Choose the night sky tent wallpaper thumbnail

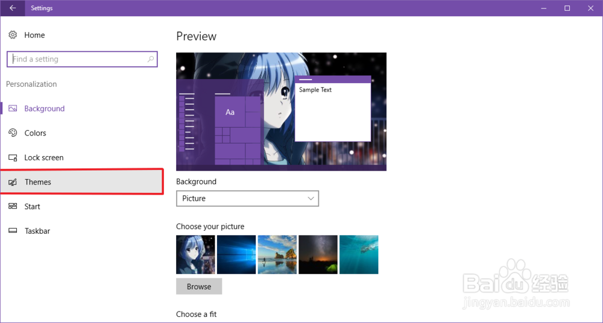pos(318,254)
